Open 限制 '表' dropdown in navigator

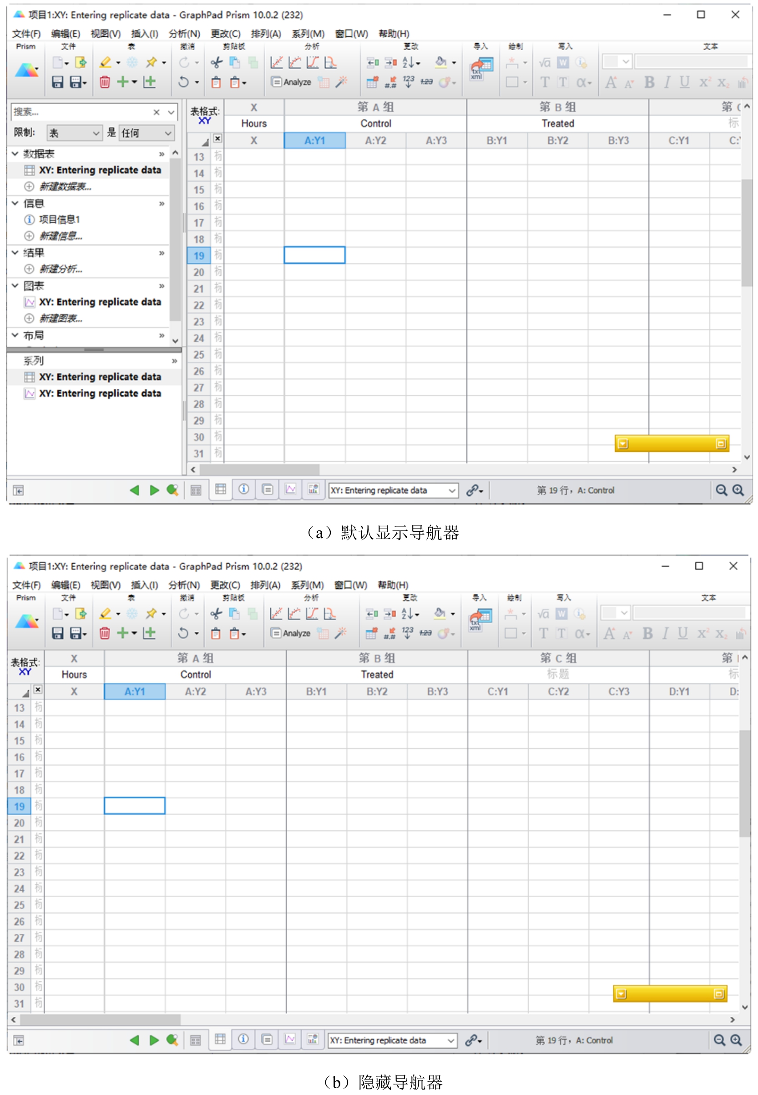(75, 133)
